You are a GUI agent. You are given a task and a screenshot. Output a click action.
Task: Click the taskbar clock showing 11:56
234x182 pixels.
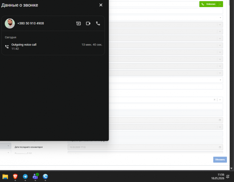pyautogui.click(x=218, y=176)
